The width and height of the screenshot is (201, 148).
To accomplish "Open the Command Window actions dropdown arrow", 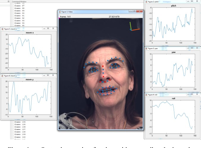I will 9,1.
